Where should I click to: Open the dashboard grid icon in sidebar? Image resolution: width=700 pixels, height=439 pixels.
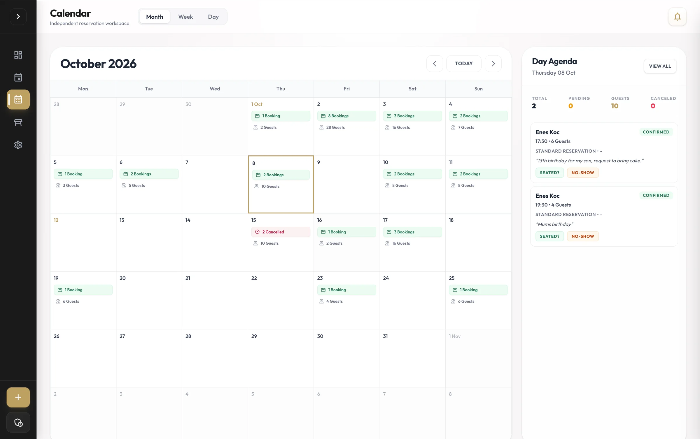18,55
